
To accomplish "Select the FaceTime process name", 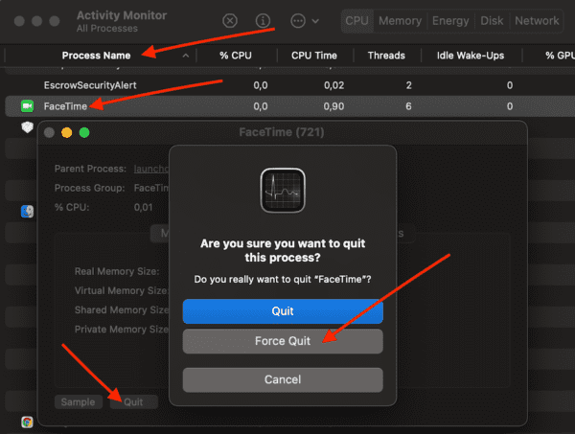I will tap(65, 106).
